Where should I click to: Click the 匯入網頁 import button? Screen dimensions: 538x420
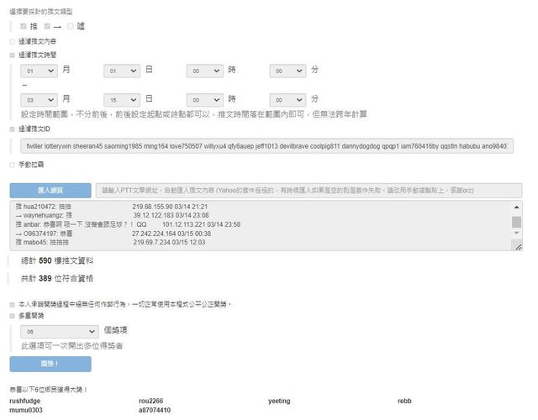(50, 191)
